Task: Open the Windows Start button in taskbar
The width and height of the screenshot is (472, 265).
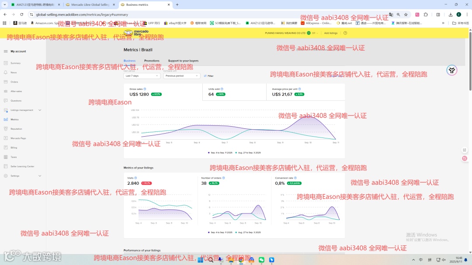Action: (201, 260)
